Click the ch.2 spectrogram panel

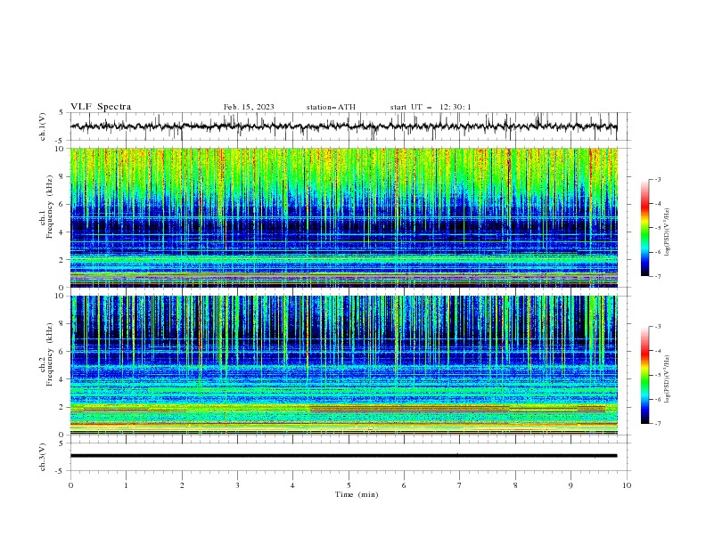pyautogui.click(x=343, y=365)
